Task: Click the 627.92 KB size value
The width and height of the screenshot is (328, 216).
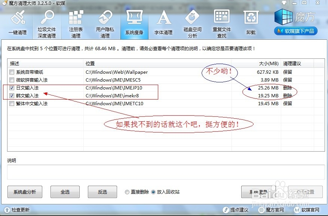Action: point(267,72)
